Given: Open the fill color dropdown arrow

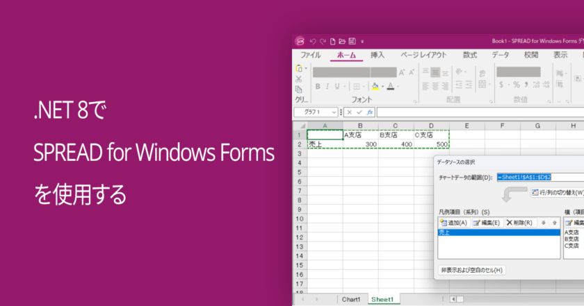Looking at the screenshot, I should 382,87.
